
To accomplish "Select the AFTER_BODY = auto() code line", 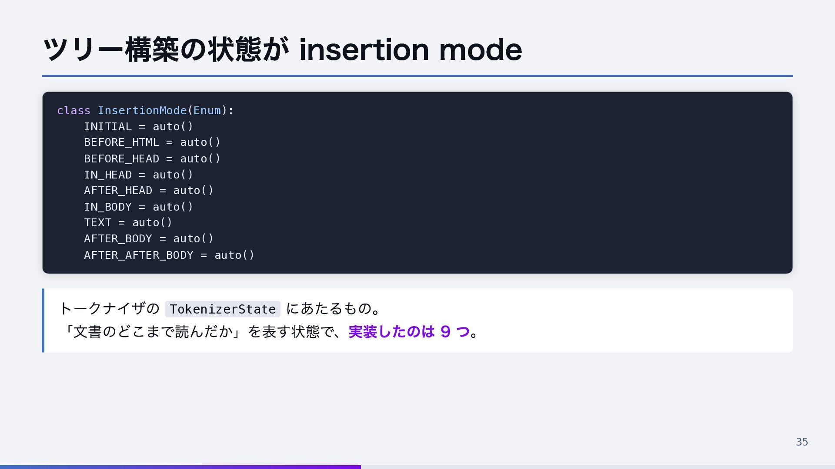I will pos(149,239).
